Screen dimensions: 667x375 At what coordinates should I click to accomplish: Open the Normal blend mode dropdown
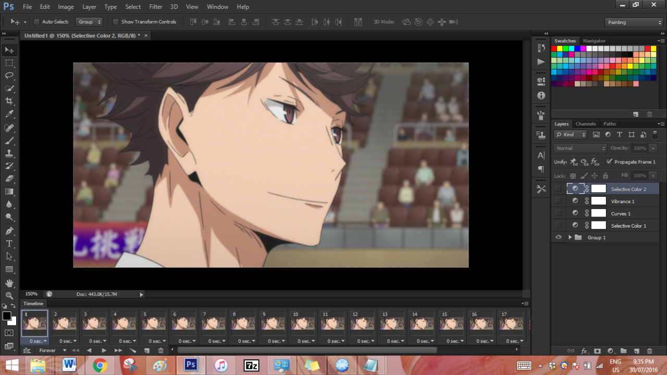pos(580,148)
